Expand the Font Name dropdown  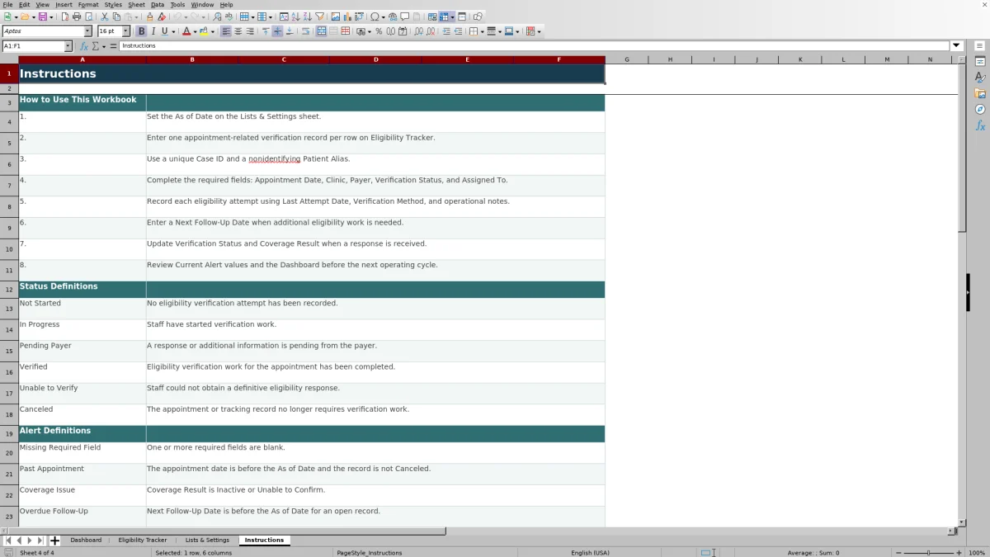(88, 31)
